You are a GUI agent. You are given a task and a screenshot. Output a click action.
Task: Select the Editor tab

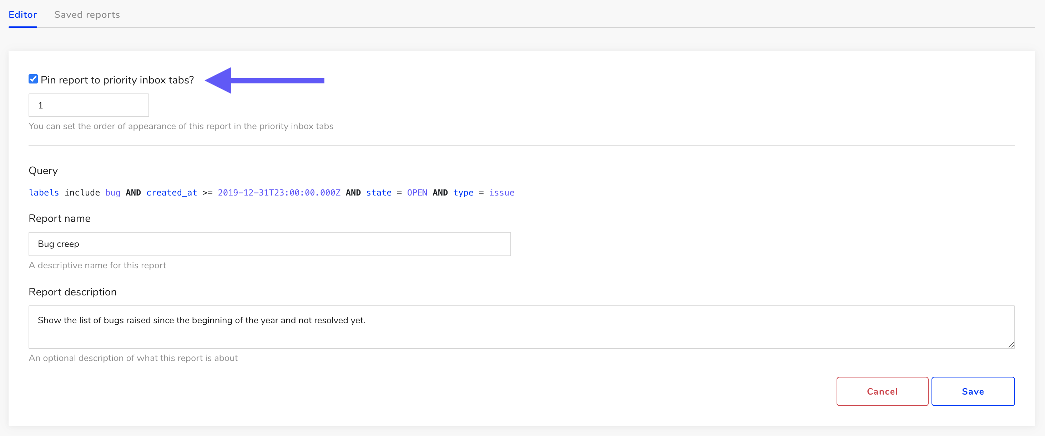(x=23, y=15)
